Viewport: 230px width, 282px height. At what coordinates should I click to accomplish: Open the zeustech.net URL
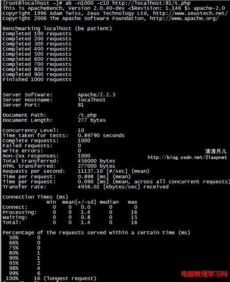[190, 13]
